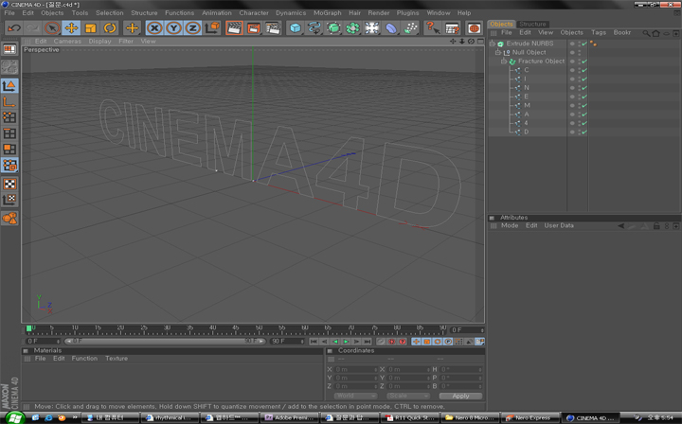Open the Scale mode dropdown
The height and width of the screenshot is (424, 682).
(408, 396)
